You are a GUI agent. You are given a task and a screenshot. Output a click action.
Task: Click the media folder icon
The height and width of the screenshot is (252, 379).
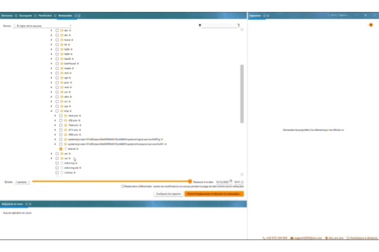(62, 68)
